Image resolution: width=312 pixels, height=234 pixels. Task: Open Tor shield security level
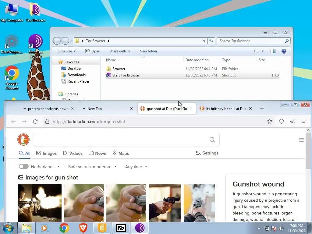point(281,121)
